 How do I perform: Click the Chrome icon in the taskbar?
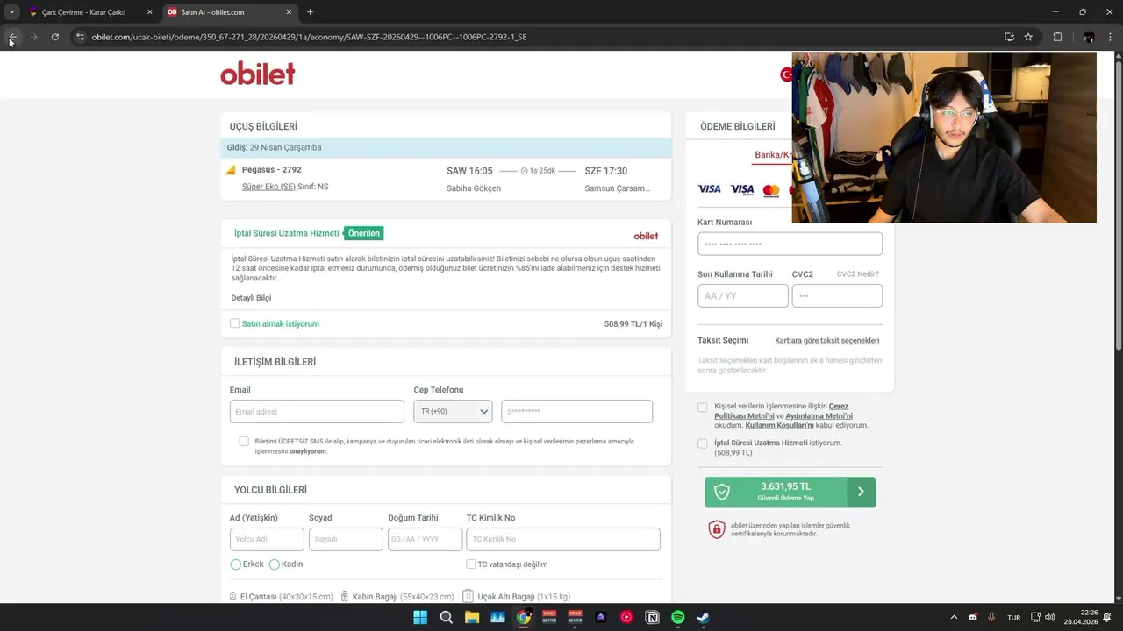pos(524,617)
